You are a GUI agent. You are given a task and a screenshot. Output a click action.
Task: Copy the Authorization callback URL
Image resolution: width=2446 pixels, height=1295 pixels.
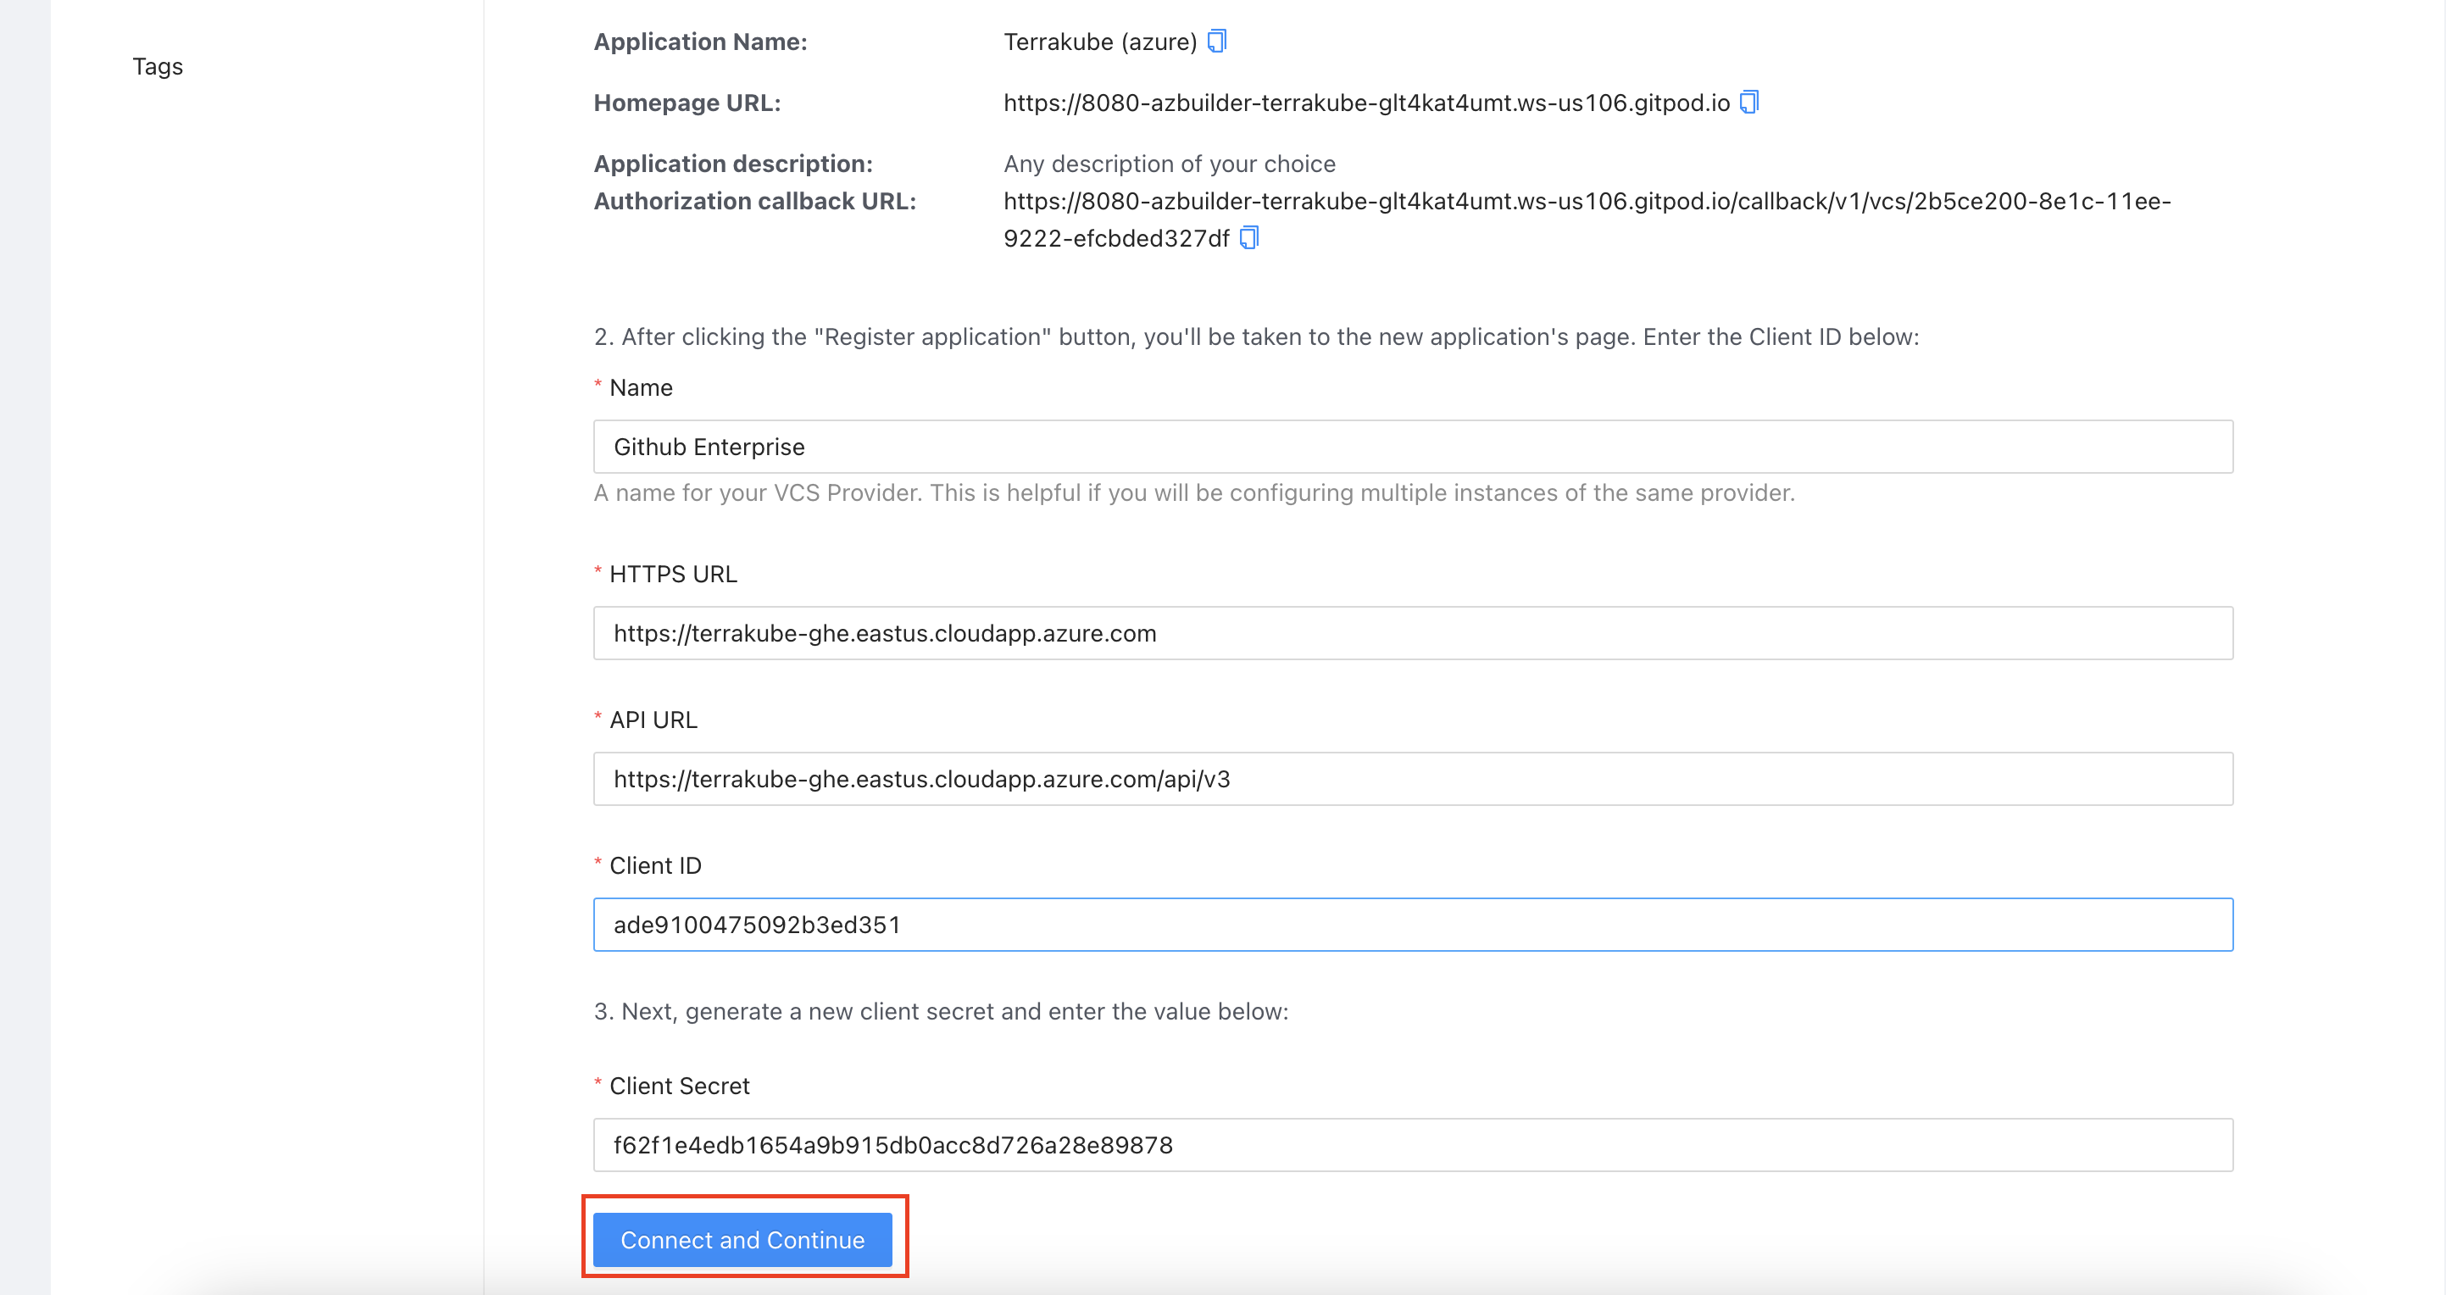tap(1249, 237)
